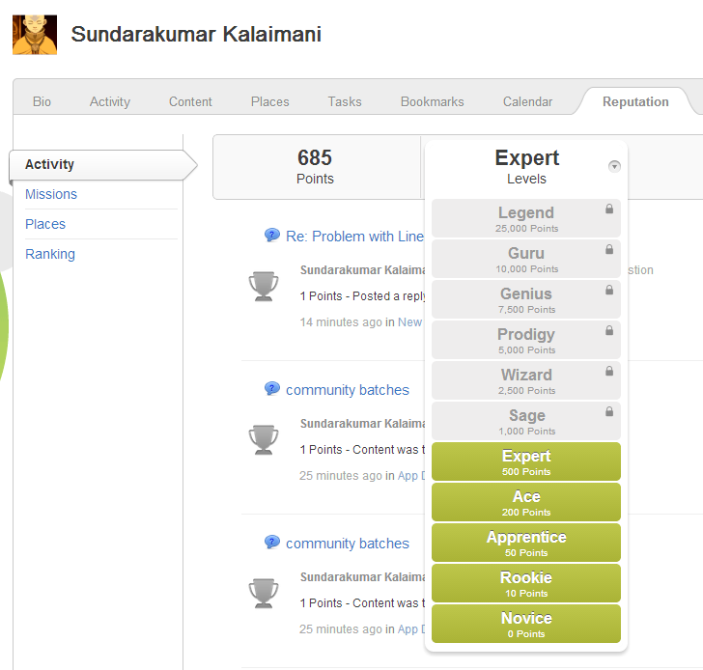Open the Ranking sidebar link
Screen dimensions: 703x670
coord(50,254)
